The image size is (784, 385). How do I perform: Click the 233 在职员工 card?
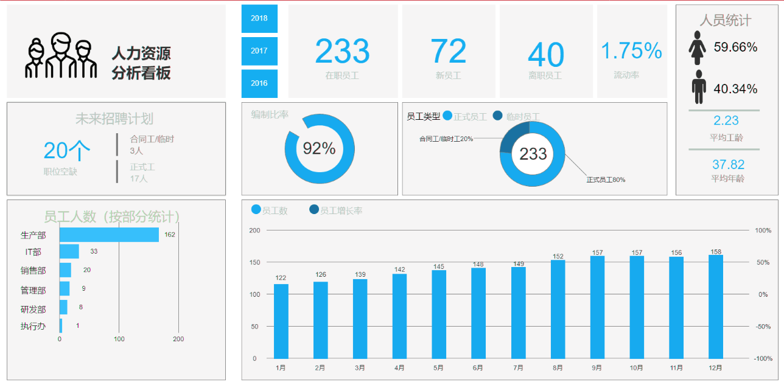[343, 52]
